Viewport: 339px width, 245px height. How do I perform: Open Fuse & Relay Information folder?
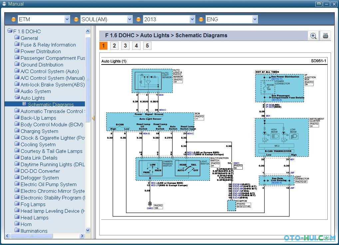[45, 45]
